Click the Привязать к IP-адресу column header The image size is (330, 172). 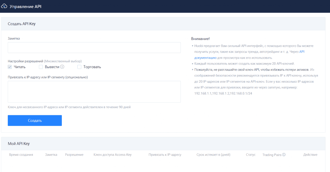pos(165,155)
